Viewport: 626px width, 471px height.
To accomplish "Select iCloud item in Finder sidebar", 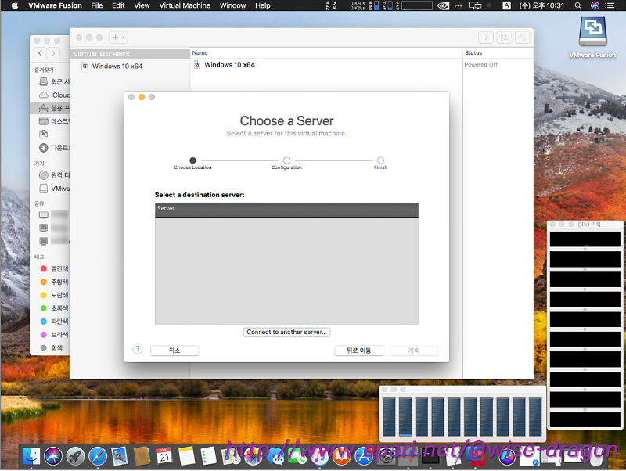I will [x=54, y=95].
